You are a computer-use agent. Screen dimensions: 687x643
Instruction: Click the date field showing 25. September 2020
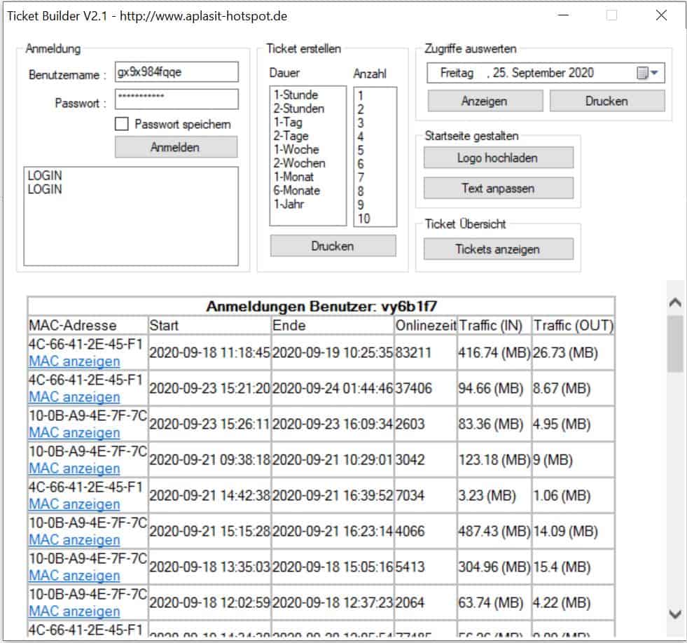coord(546,73)
